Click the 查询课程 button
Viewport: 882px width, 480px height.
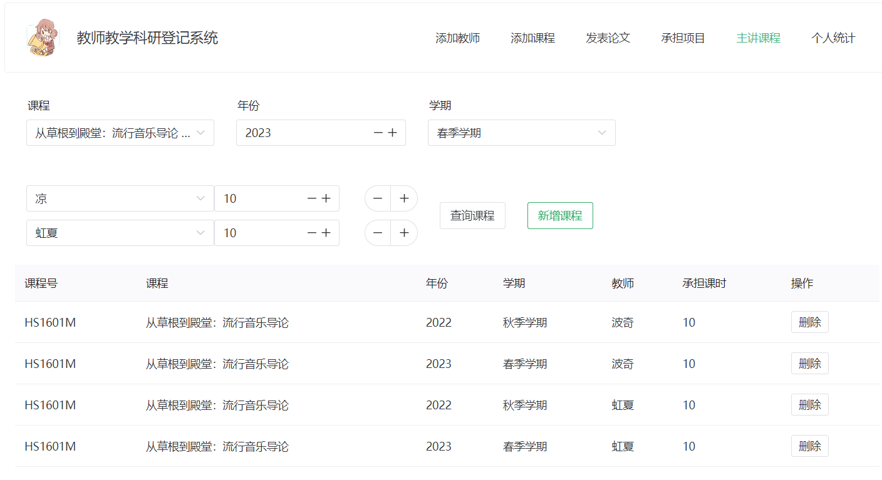coord(472,215)
